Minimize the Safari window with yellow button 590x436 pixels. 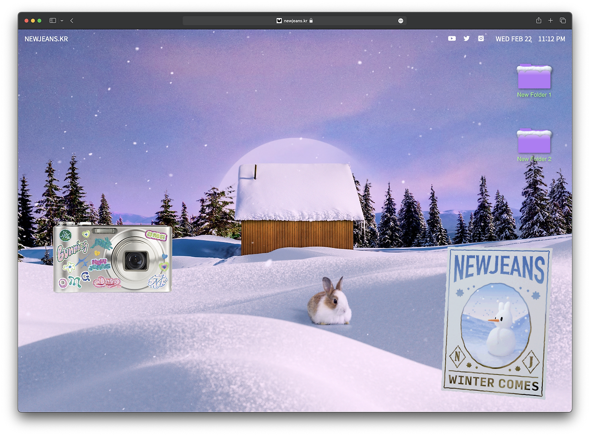tap(33, 21)
